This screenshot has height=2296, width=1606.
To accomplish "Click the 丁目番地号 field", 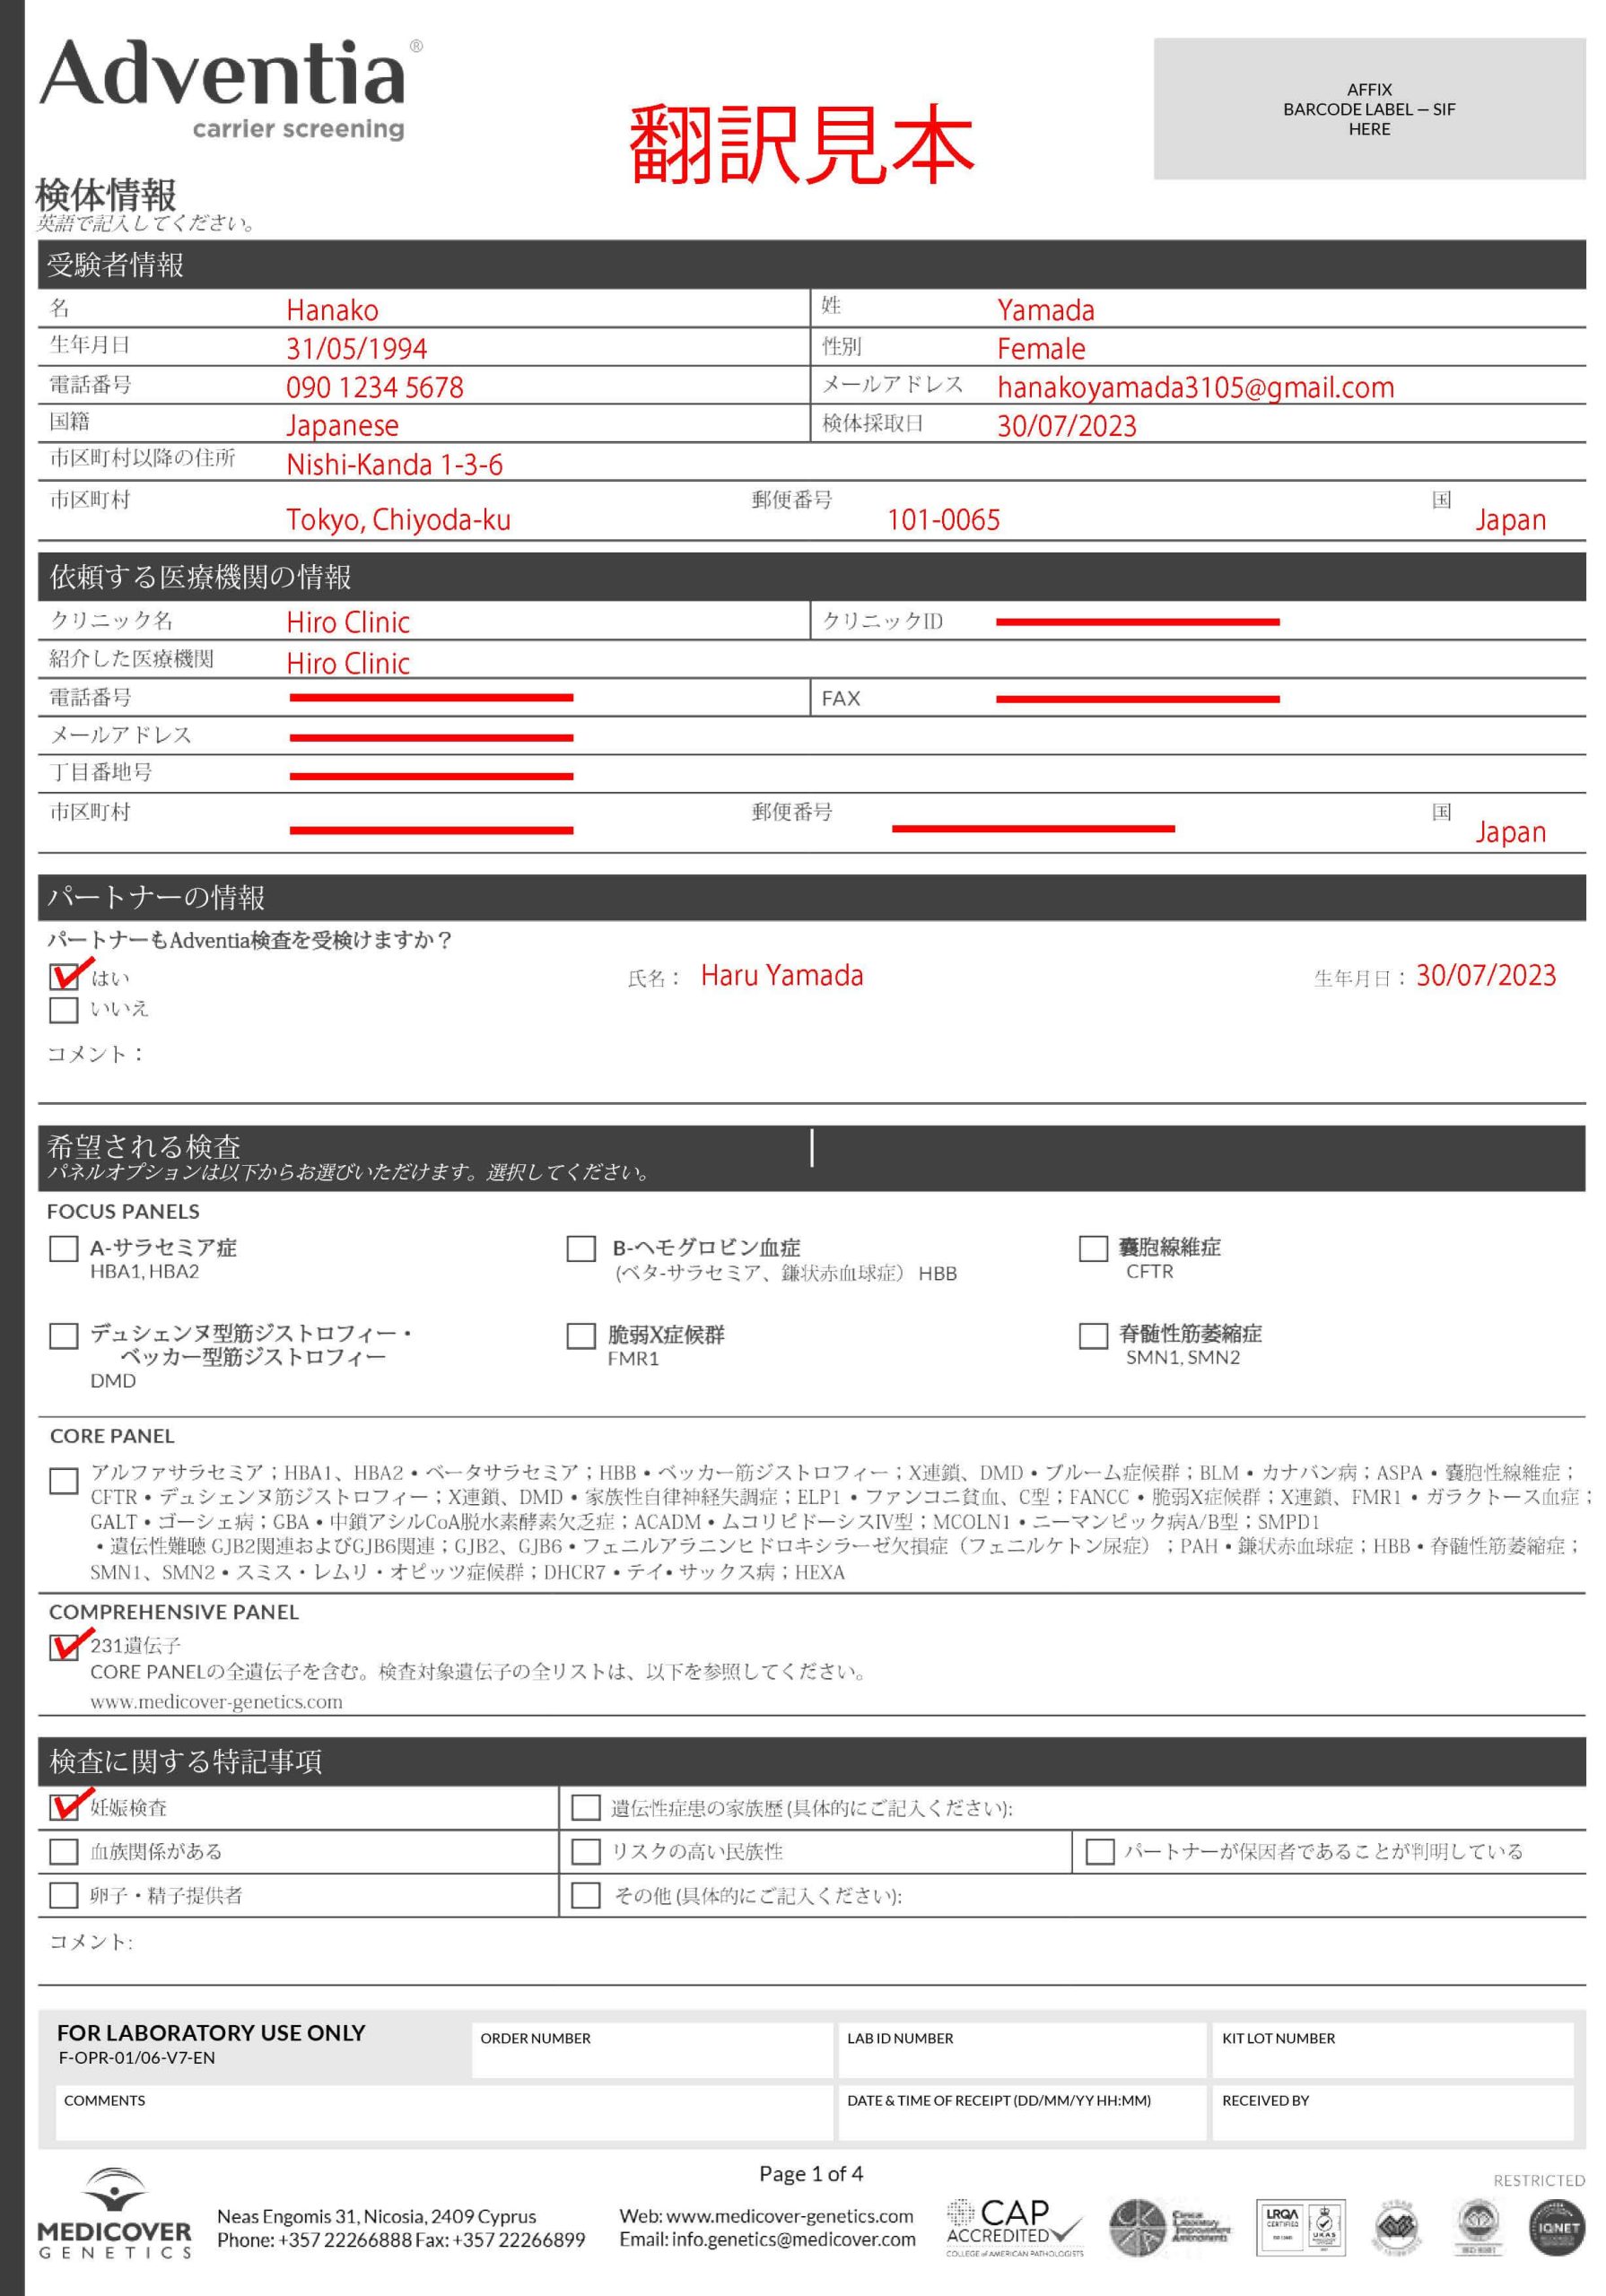I will point(432,775).
